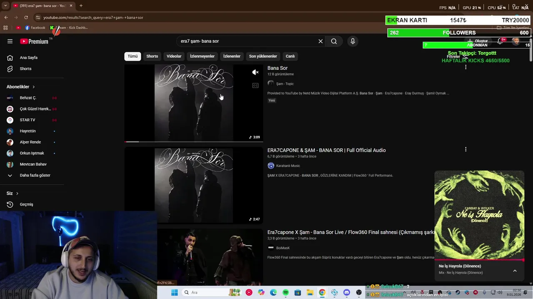Viewport: 533px width, 299px height.
Task: Select the Videolar filter chip
Action: pos(174,56)
